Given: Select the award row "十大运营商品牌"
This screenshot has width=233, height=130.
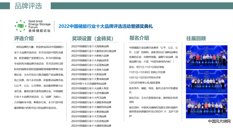Looking at the screenshot, I should (90, 65).
